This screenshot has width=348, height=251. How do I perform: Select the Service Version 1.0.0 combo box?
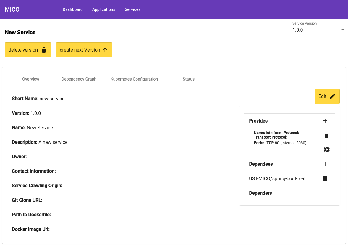(319, 30)
